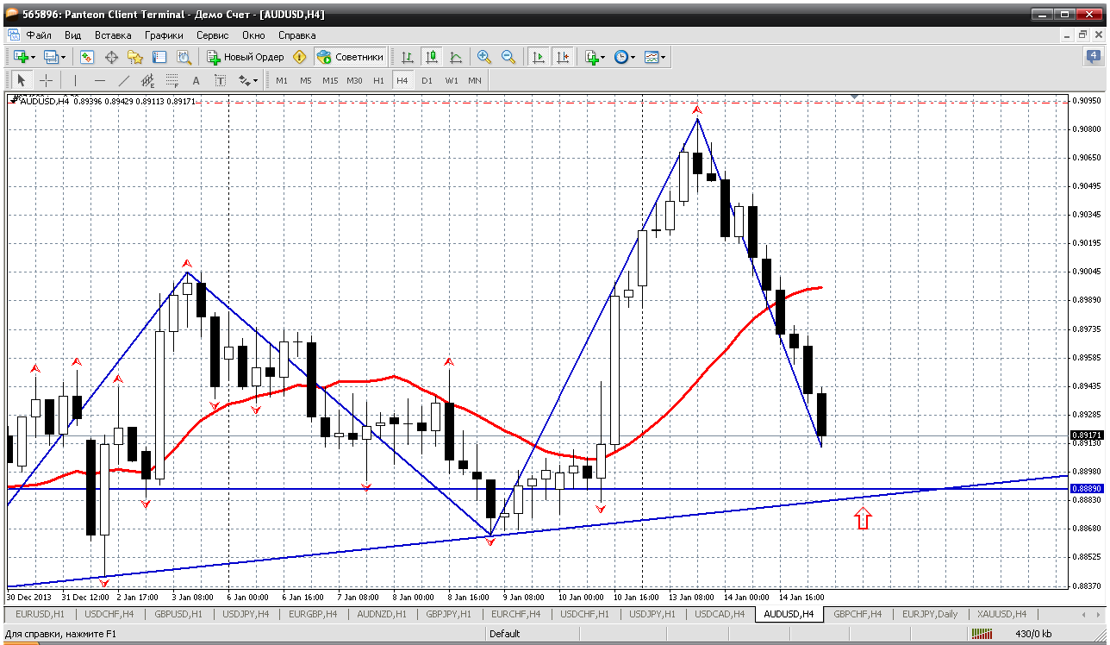This screenshot has height=645, width=1110.
Task: Show the Terminal panel icon
Action: point(159,57)
